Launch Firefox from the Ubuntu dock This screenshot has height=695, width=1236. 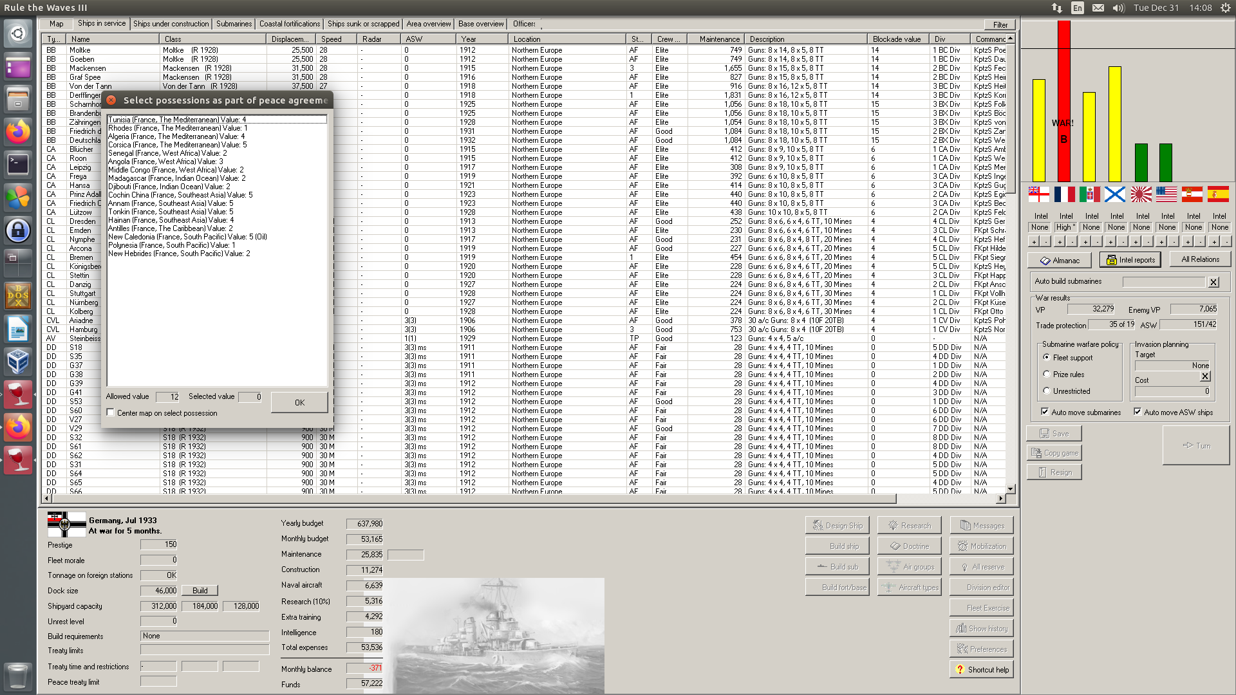tap(18, 133)
